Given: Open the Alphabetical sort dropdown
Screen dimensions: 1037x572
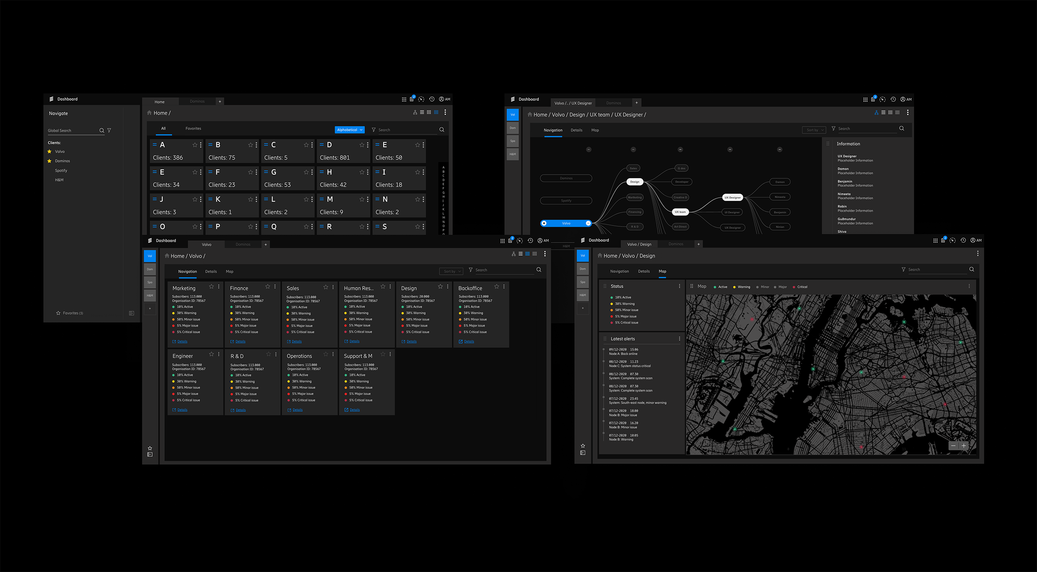Looking at the screenshot, I should pos(349,129).
